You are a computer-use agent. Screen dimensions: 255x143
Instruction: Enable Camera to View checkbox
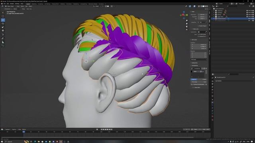pyautogui.click(x=198, y=37)
